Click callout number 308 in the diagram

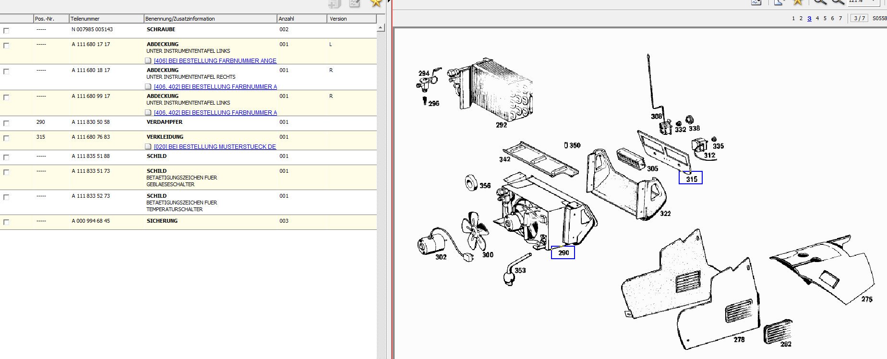656,116
